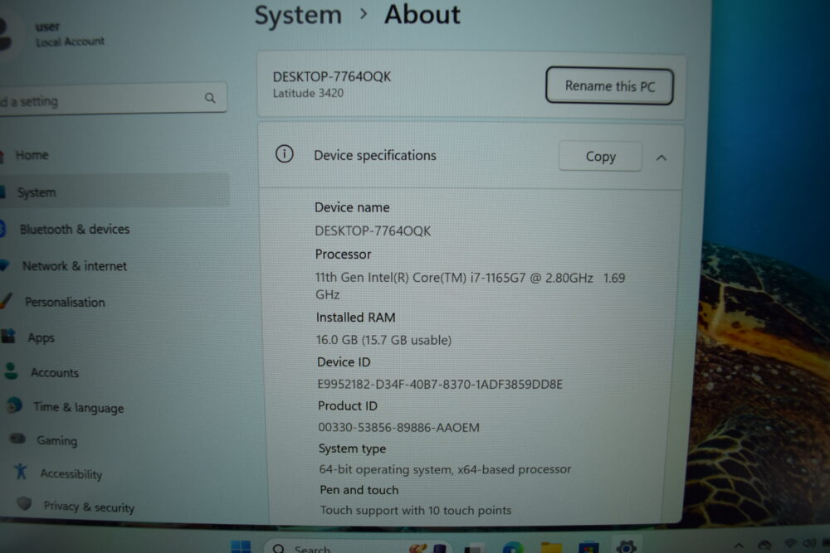The width and height of the screenshot is (830, 553).
Task: Open Microsoft Store from the taskbar
Action: [588, 548]
